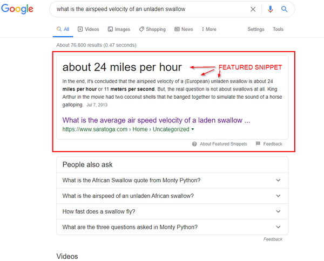Clear the search box text
The height and width of the screenshot is (261, 324).
[x=253, y=9]
